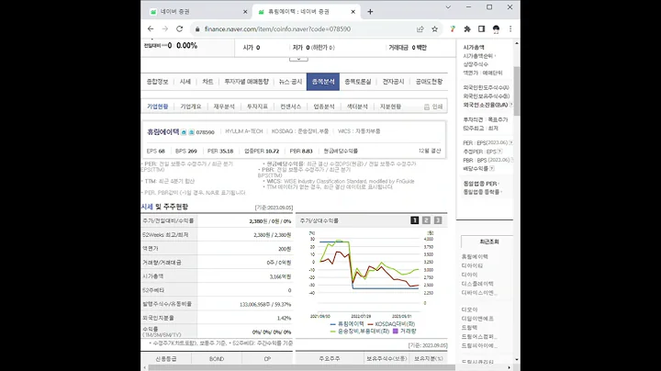Viewport: 661px width, 371px height.
Task: Open the 종목토론실 tab
Action: [358, 82]
